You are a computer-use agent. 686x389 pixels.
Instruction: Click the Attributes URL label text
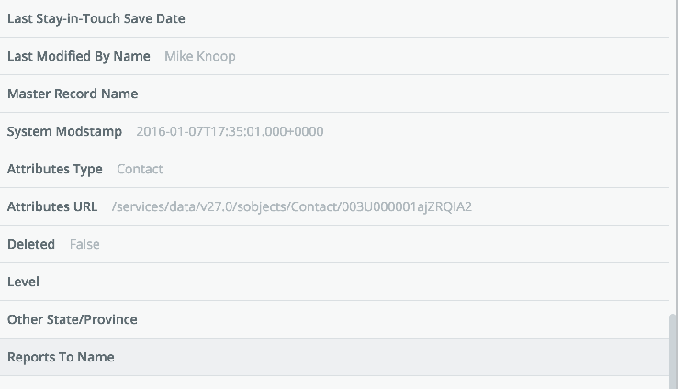pos(52,206)
